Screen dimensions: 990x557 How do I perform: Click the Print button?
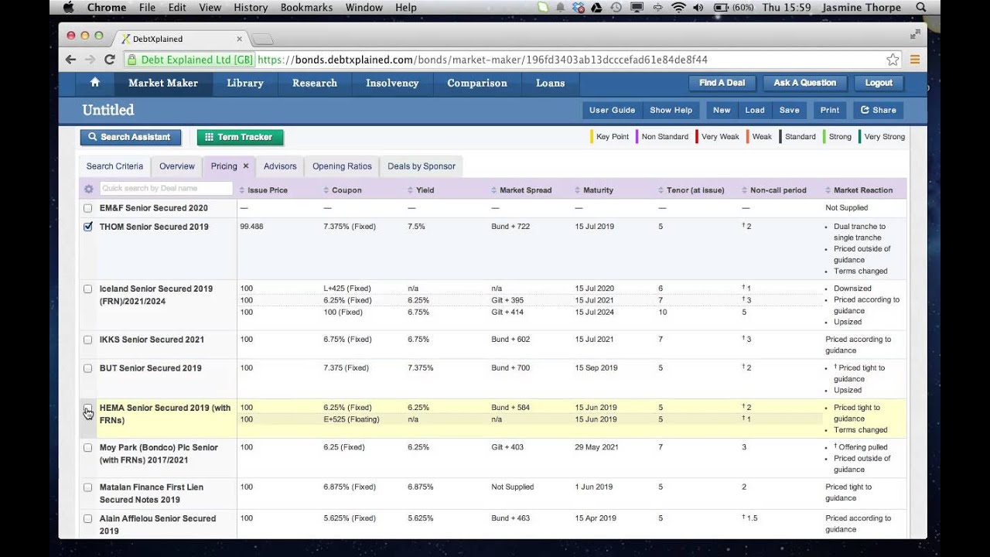(830, 110)
